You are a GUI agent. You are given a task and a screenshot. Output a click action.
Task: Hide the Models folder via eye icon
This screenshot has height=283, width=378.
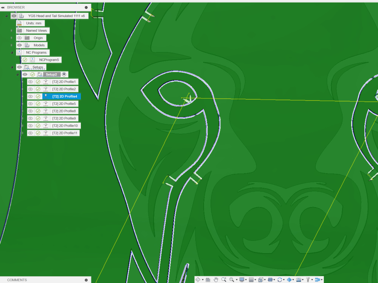(x=20, y=45)
